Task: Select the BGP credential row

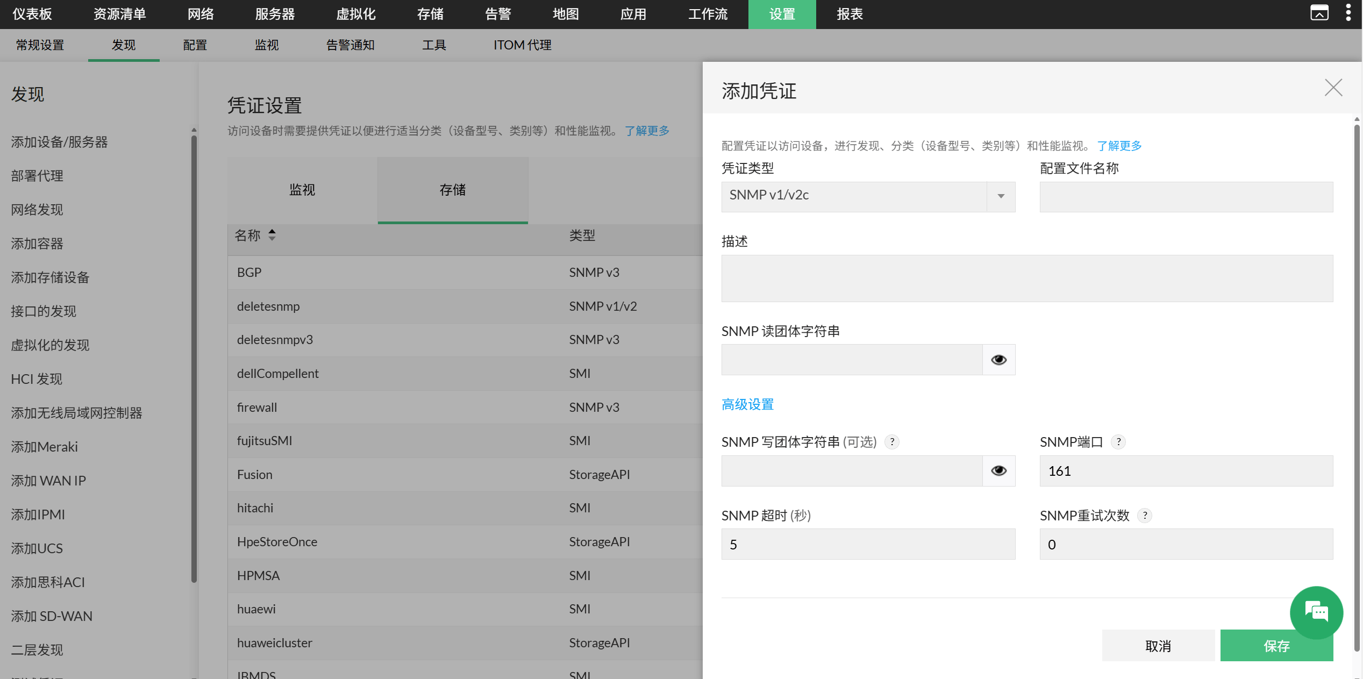Action: click(465, 273)
